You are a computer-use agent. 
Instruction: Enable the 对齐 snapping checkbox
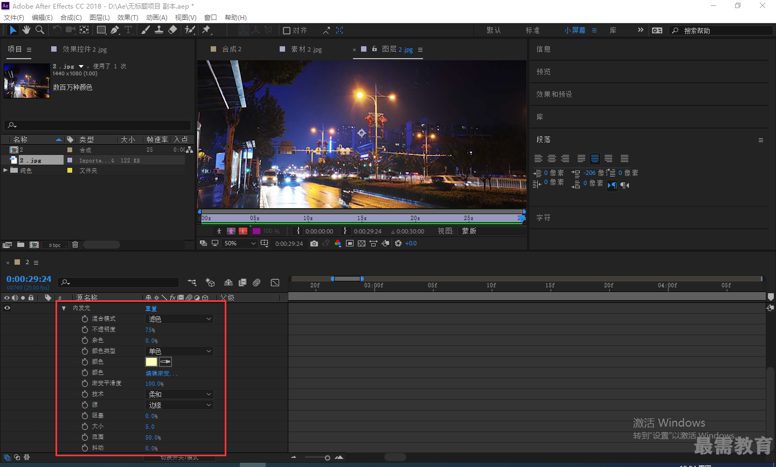pyautogui.click(x=287, y=31)
